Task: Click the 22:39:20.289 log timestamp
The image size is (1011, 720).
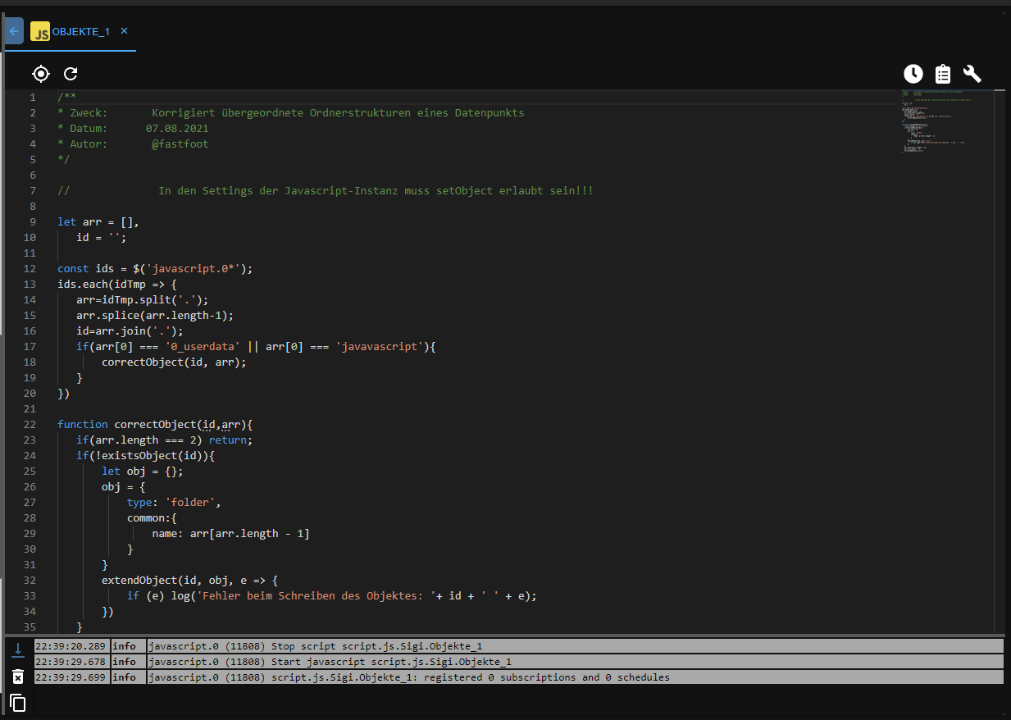Action: [x=71, y=646]
